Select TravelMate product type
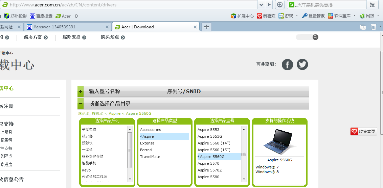This screenshot has height=188, width=383. coord(150,157)
